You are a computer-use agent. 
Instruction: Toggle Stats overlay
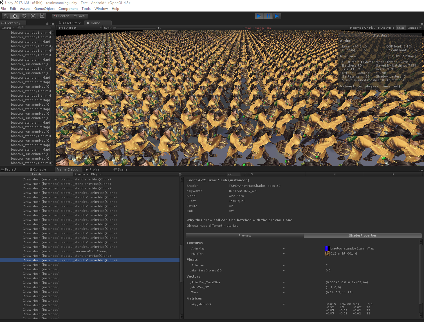pyautogui.click(x=401, y=28)
